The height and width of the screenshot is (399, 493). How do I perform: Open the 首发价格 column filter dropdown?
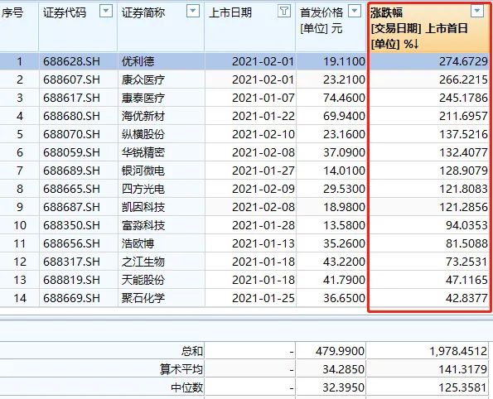(355, 12)
